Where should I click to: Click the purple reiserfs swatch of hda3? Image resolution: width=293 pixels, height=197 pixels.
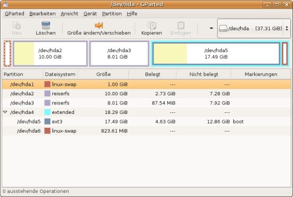click(47, 103)
